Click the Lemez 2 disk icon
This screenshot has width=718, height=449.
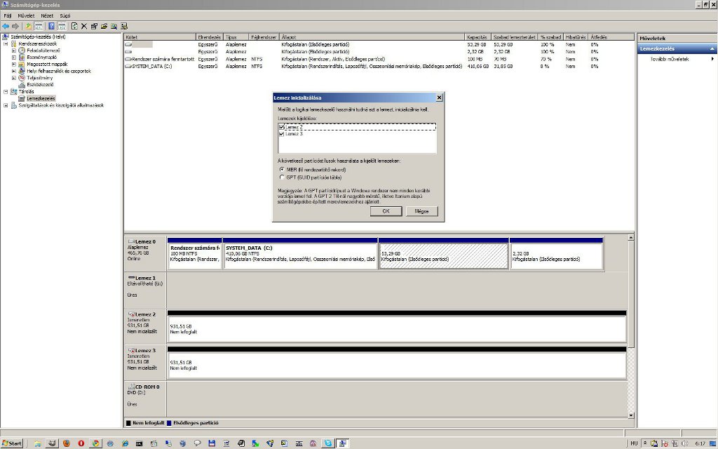131,314
